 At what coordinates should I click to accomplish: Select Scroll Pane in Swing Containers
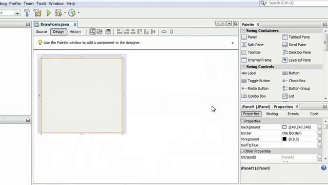(294, 45)
